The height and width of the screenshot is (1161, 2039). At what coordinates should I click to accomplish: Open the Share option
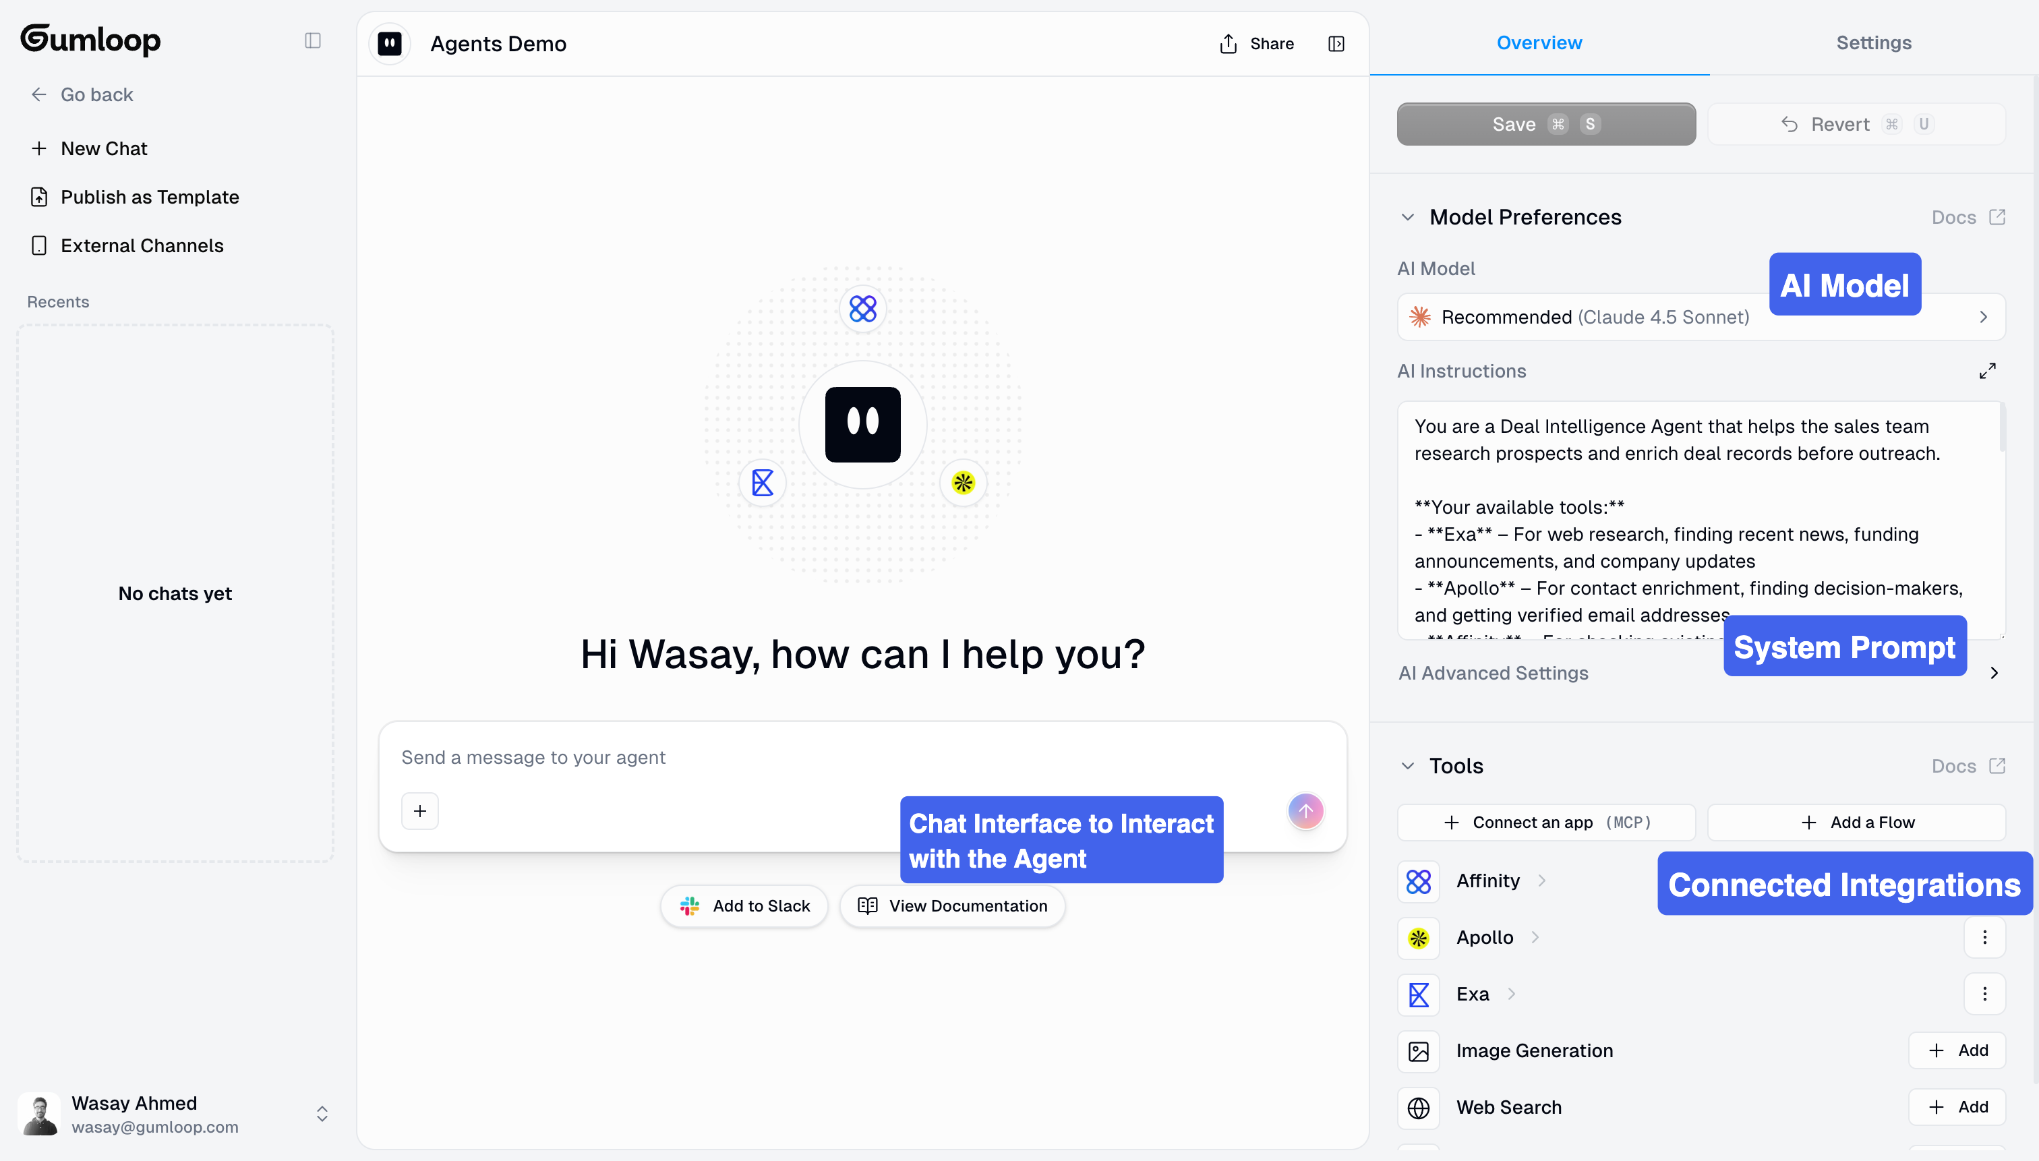[x=1254, y=44]
